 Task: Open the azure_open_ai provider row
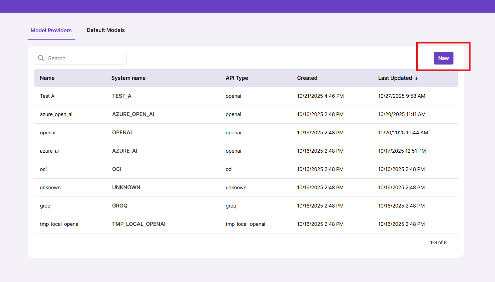coord(56,114)
